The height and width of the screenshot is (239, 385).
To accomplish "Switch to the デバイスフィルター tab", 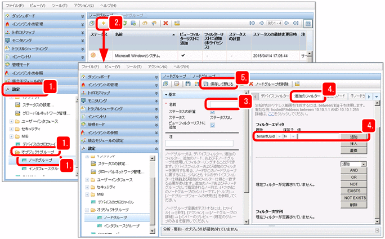I will (275, 96).
